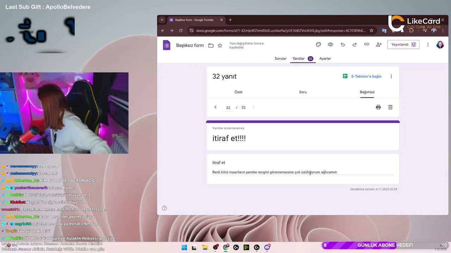Screen dimensions: 451x253
Task: Click the response number field showing 32
Action: [228, 108]
